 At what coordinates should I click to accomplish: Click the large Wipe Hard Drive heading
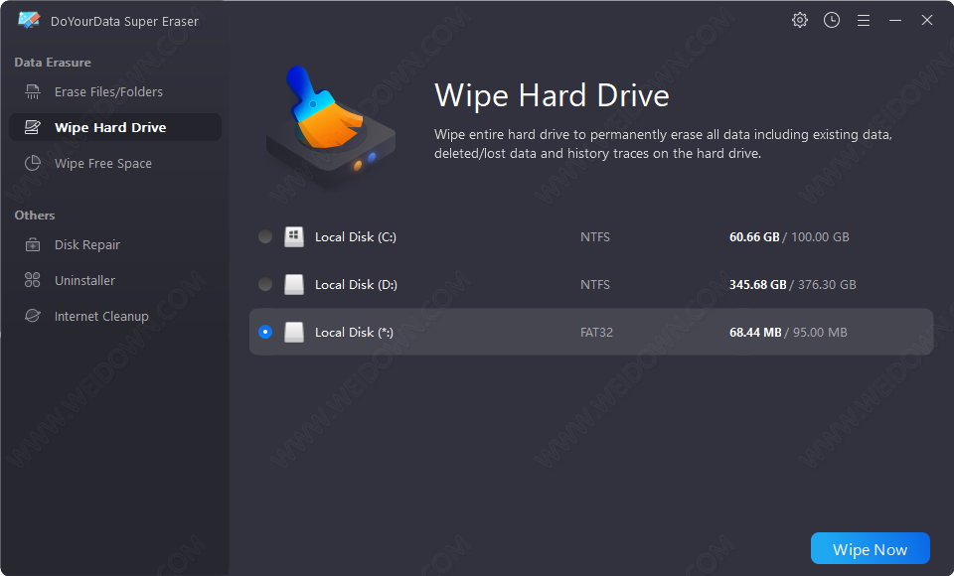pyautogui.click(x=552, y=95)
